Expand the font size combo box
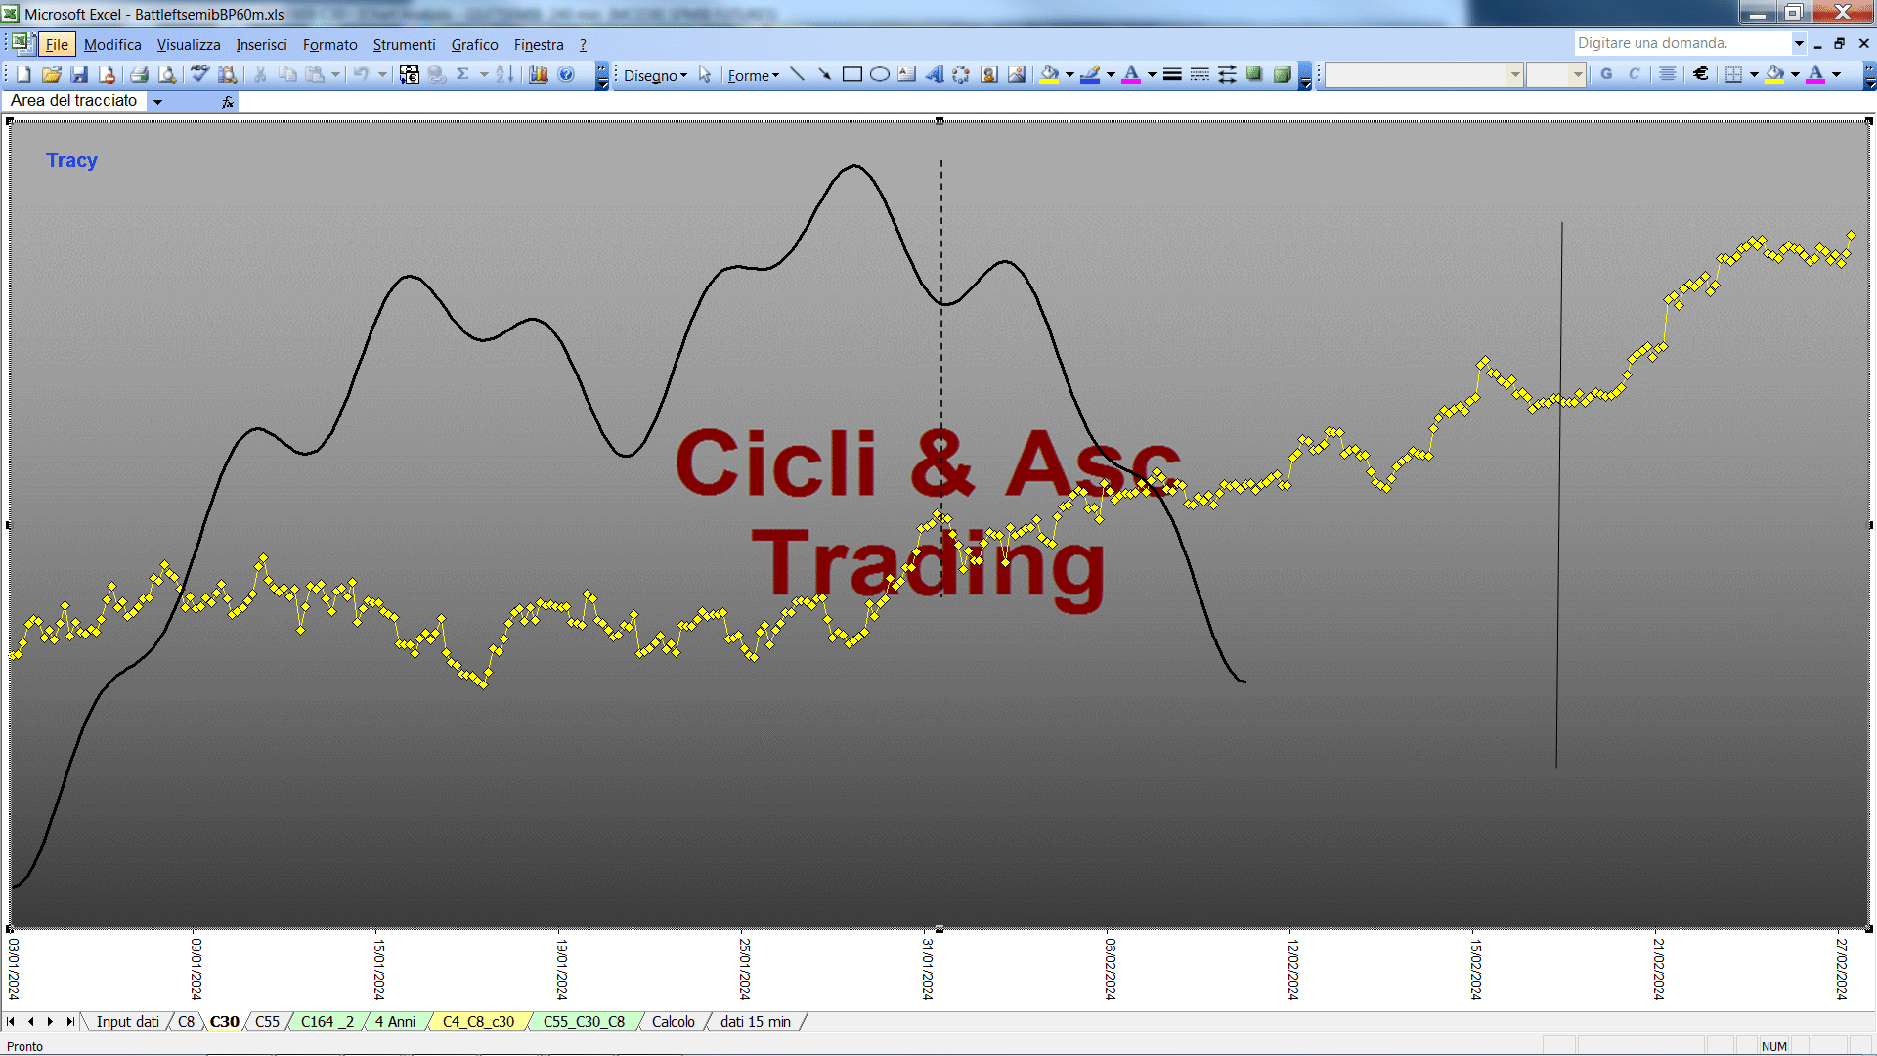1877x1056 pixels. click(x=1577, y=74)
